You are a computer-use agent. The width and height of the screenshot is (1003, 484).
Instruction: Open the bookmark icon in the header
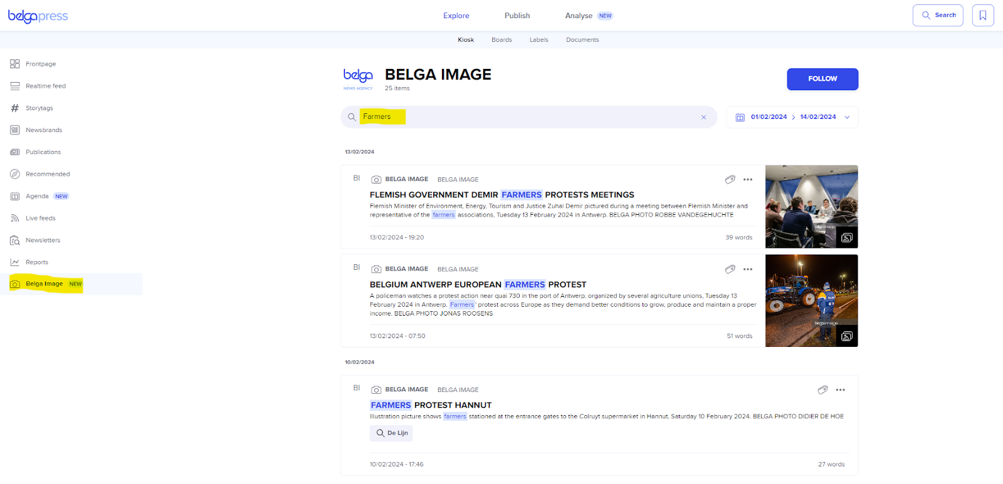(x=983, y=16)
